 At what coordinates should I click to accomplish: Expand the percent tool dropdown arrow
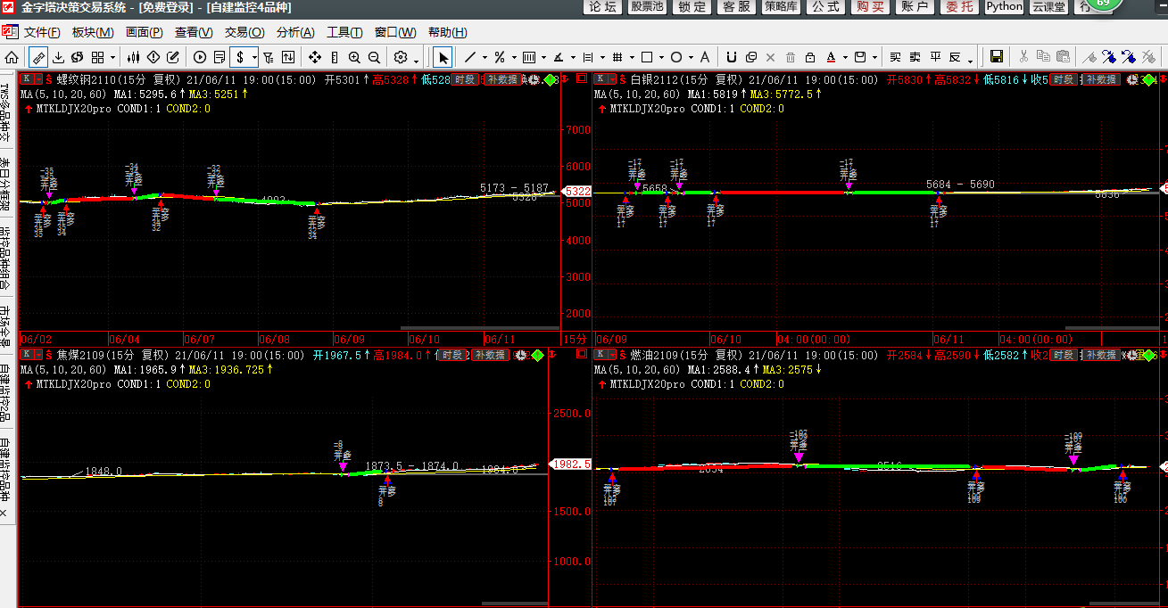click(x=514, y=58)
